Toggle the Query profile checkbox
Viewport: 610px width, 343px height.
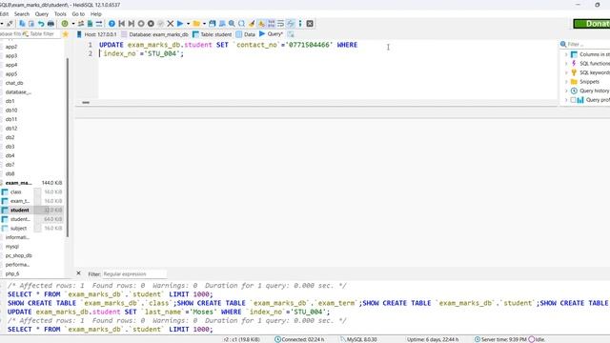point(573,100)
